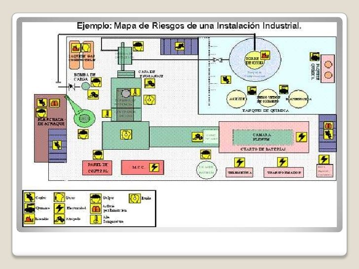Screen dimensions: 359x269
Task: Click the chemical hazard icon in the legend
Action: (29, 208)
